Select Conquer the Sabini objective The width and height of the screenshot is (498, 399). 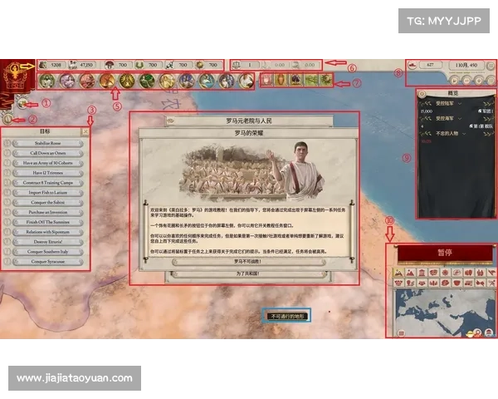tap(47, 202)
